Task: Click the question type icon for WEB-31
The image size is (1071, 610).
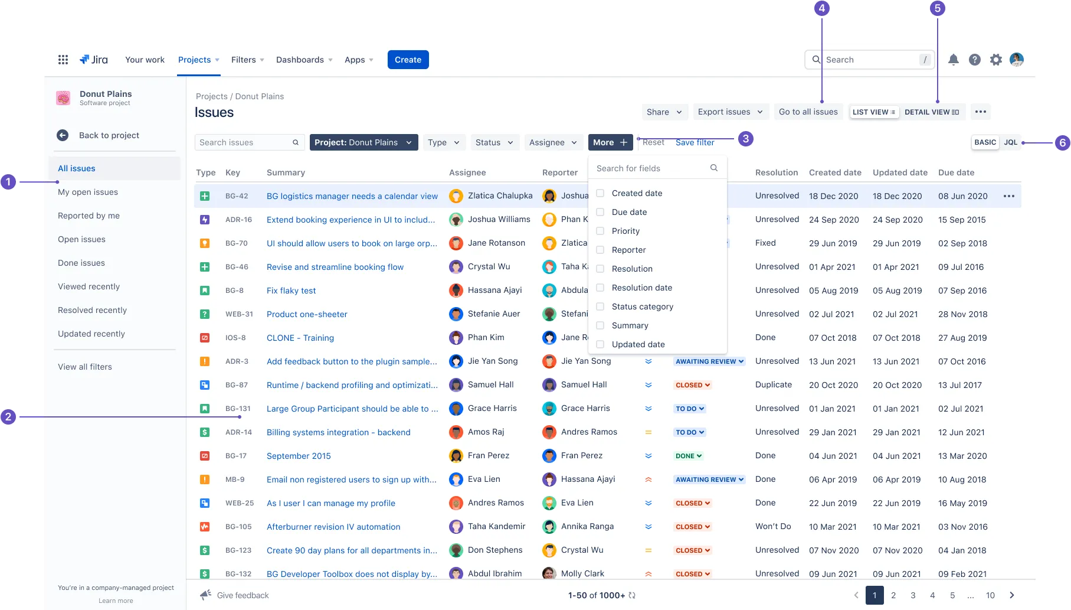Action: click(x=205, y=314)
